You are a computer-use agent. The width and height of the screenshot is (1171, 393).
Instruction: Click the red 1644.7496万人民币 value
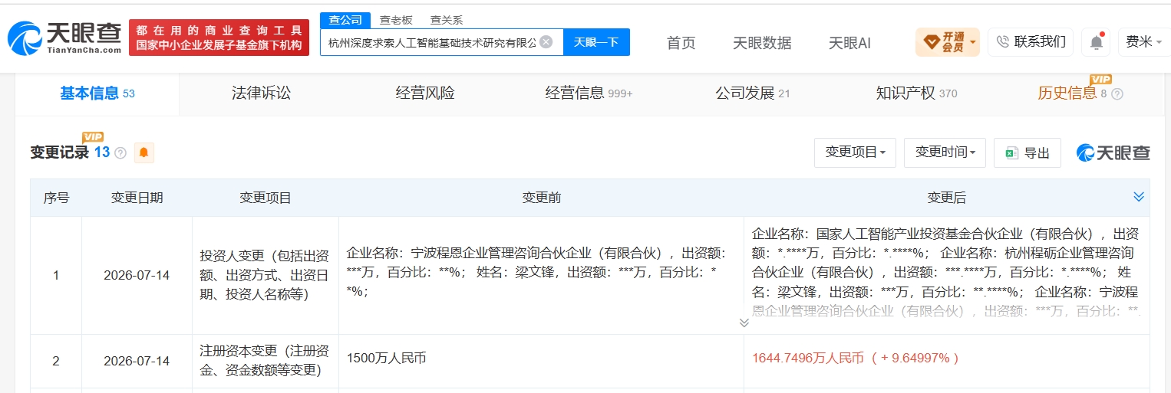tap(856, 358)
